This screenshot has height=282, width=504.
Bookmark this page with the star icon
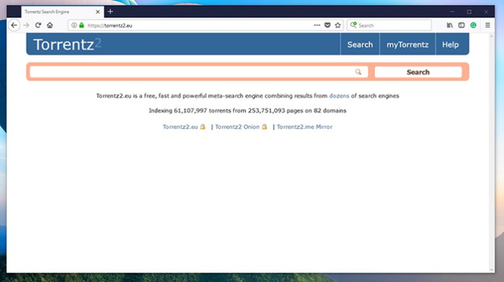point(337,25)
